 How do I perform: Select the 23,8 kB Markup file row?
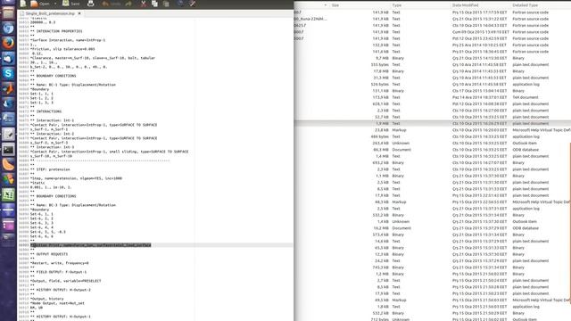tap(432, 130)
